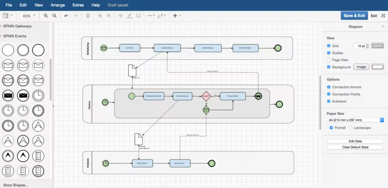Pick the dashed double-circle message event shape
The width and height of the screenshot is (388, 188).
click(38, 81)
